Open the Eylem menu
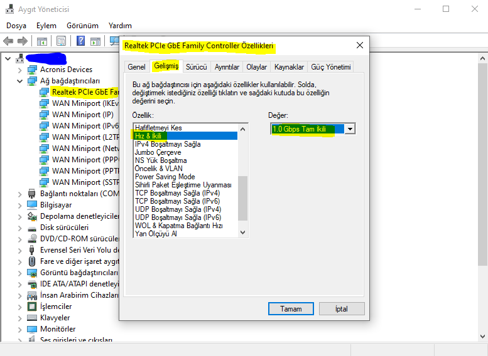 tap(46, 26)
